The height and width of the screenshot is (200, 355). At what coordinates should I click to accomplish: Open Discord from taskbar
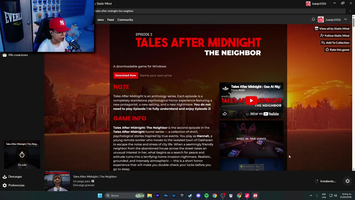198,196
